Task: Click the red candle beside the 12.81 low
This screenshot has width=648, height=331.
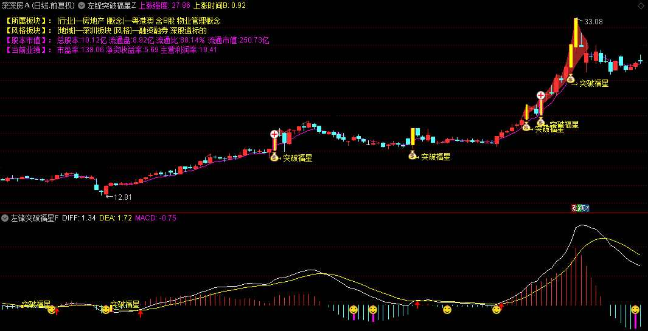Action: pyautogui.click(x=106, y=190)
